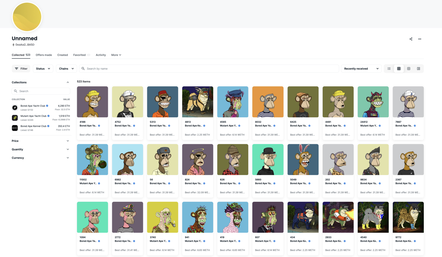442x257 pixels.
Task: Open the Status dropdown
Action: 43,69
